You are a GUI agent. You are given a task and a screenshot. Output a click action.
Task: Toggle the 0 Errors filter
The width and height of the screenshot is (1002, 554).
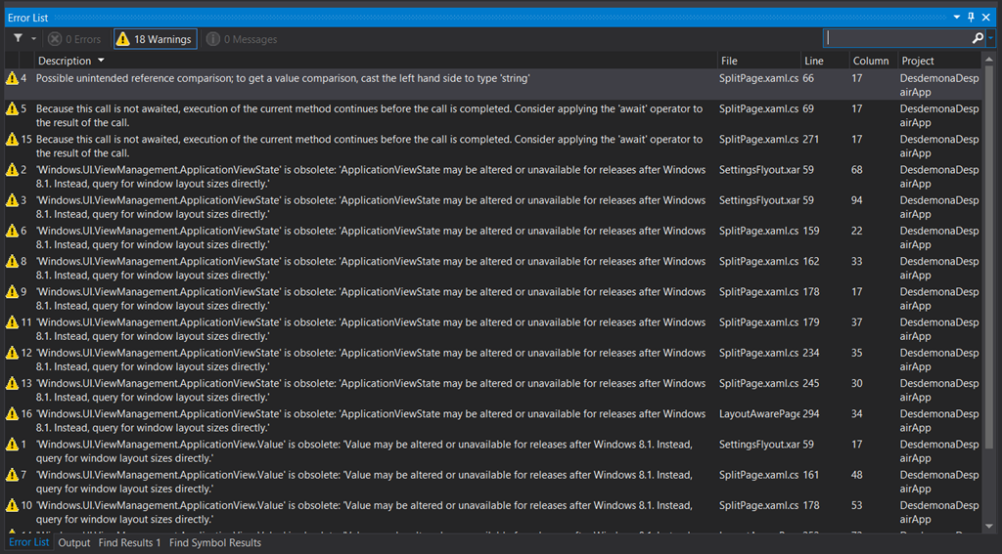pos(74,39)
